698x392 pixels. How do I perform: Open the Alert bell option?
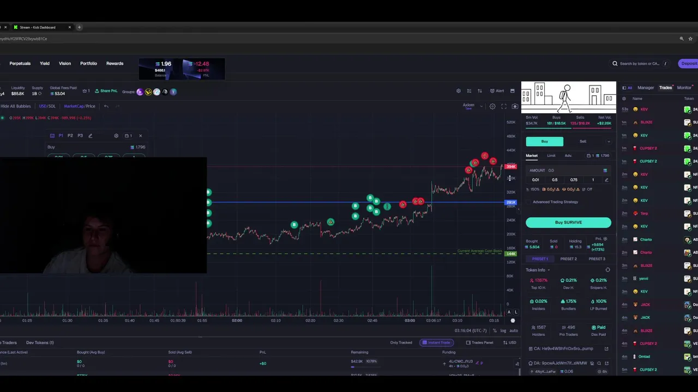click(x=497, y=91)
